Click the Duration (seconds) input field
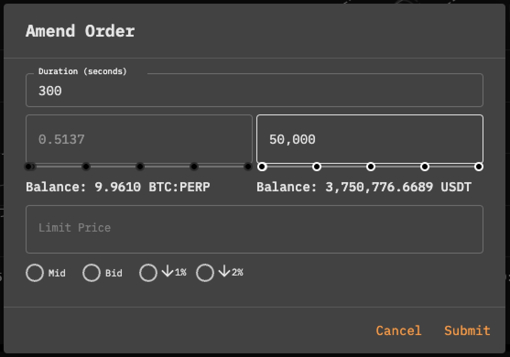Viewport: 510px width, 357px height. point(254,91)
